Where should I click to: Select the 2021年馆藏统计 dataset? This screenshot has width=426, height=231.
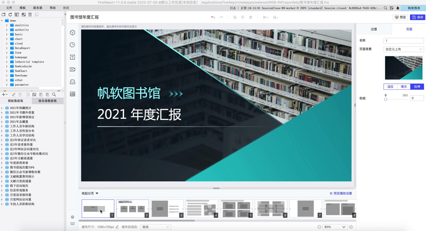[20, 108]
